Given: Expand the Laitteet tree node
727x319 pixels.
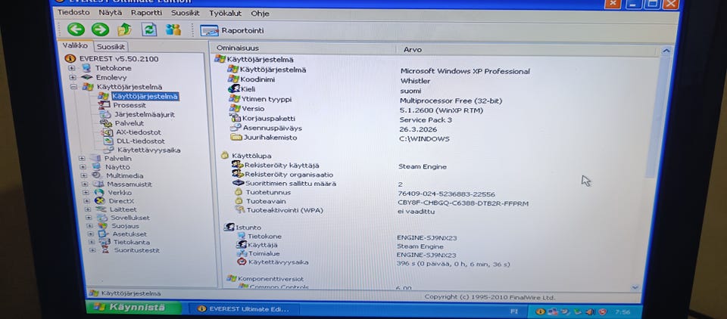Looking at the screenshot, I should [x=88, y=209].
